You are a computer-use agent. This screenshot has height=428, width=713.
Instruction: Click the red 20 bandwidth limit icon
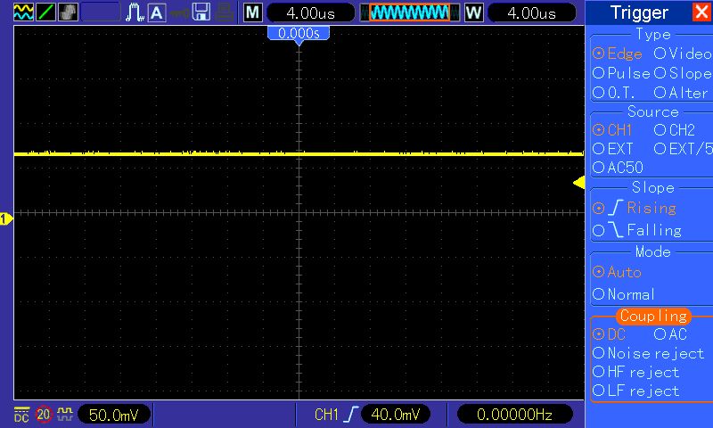[x=44, y=415]
